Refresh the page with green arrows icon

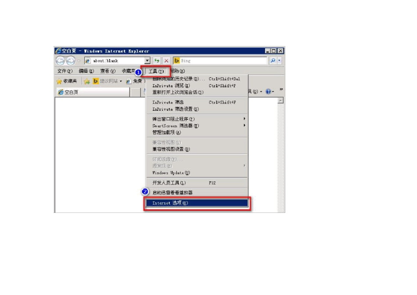(157, 61)
